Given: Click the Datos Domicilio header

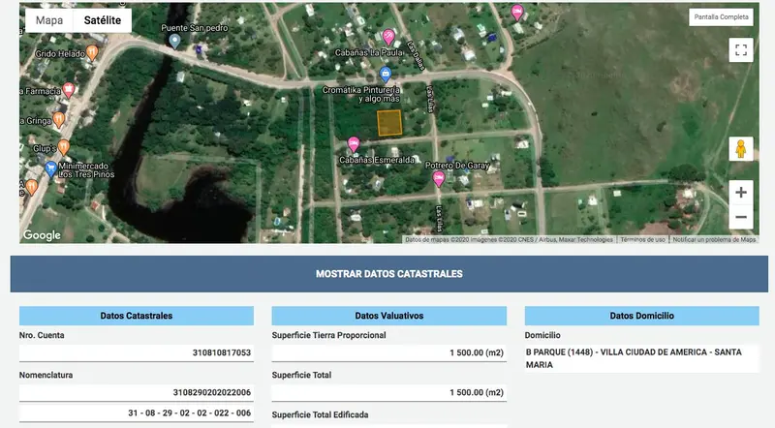Looking at the screenshot, I should 641,316.
